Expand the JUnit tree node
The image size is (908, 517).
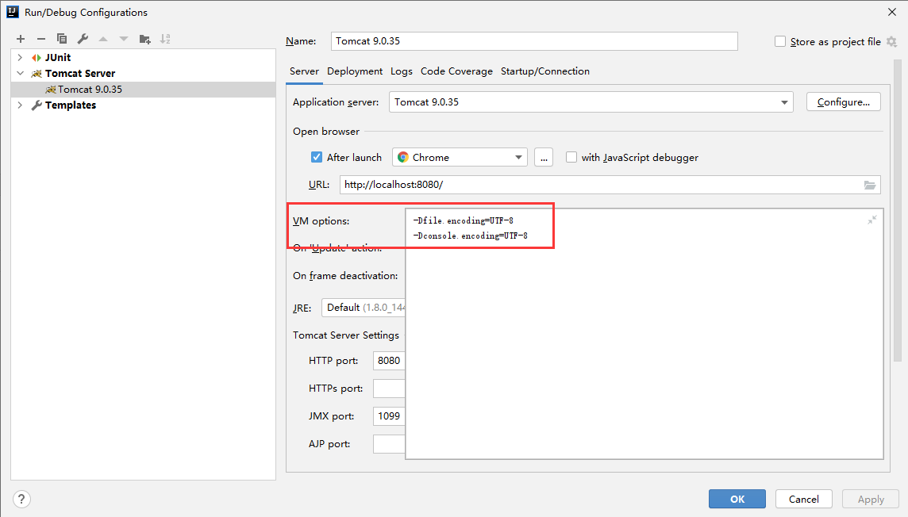coord(21,57)
